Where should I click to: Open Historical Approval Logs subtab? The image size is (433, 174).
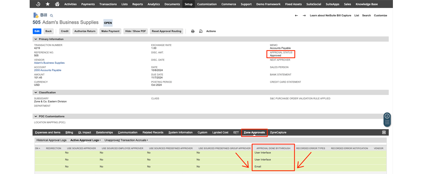coord(52,140)
